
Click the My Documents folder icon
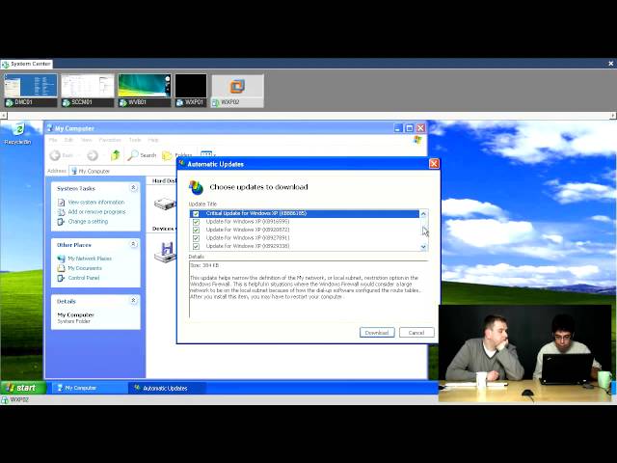point(61,268)
